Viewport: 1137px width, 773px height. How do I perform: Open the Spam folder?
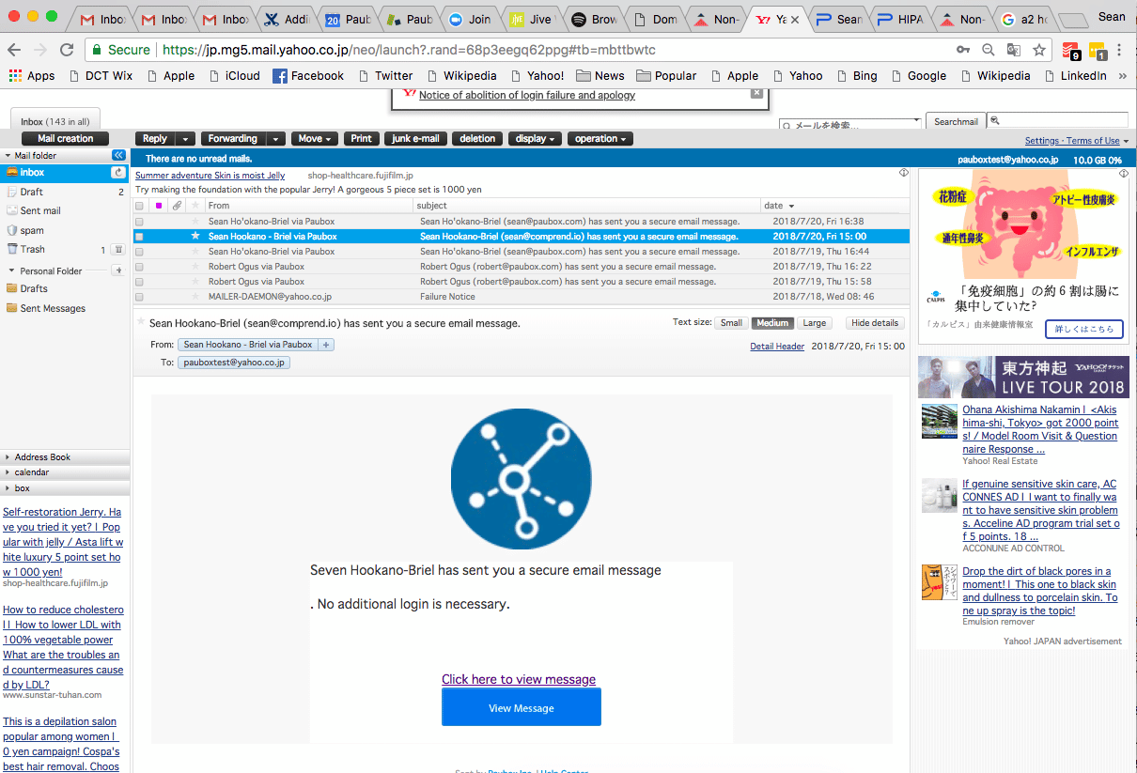(32, 230)
